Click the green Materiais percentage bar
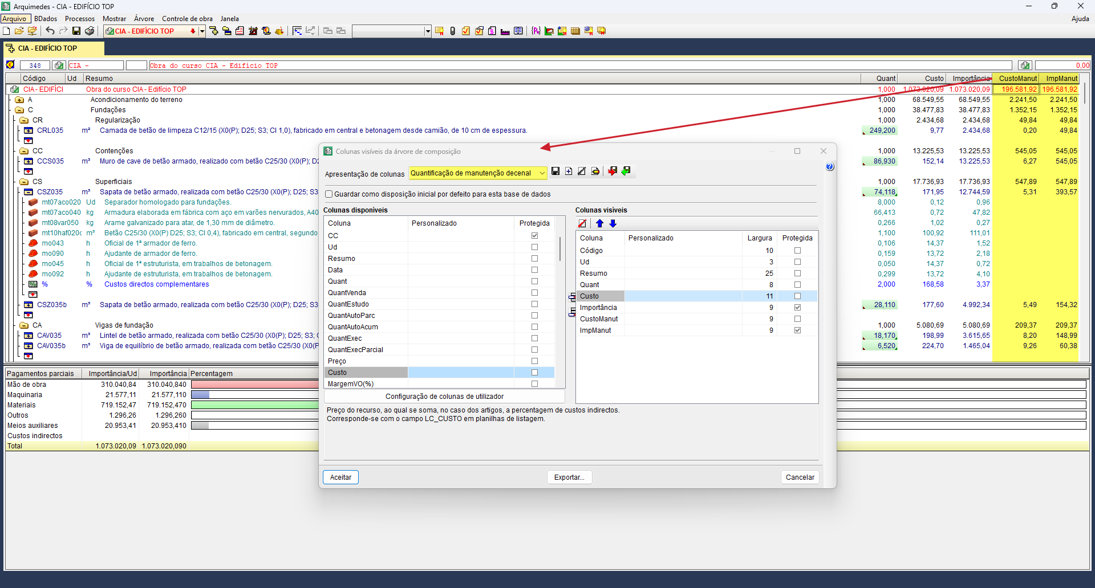Viewport: 1095px width, 588px height. pos(254,405)
